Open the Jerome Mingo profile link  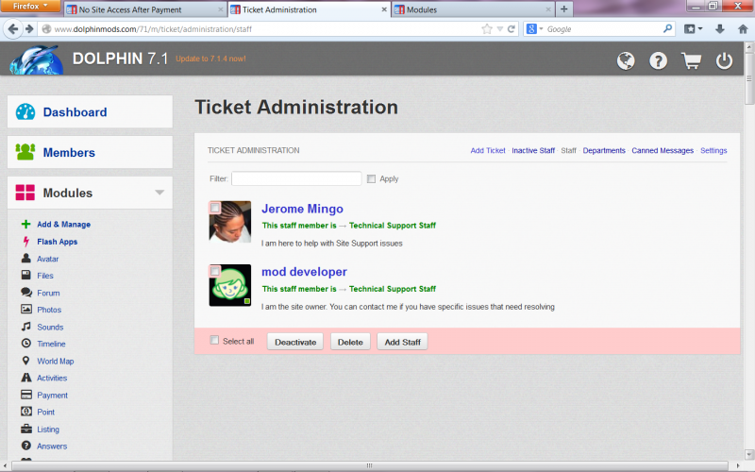302,209
